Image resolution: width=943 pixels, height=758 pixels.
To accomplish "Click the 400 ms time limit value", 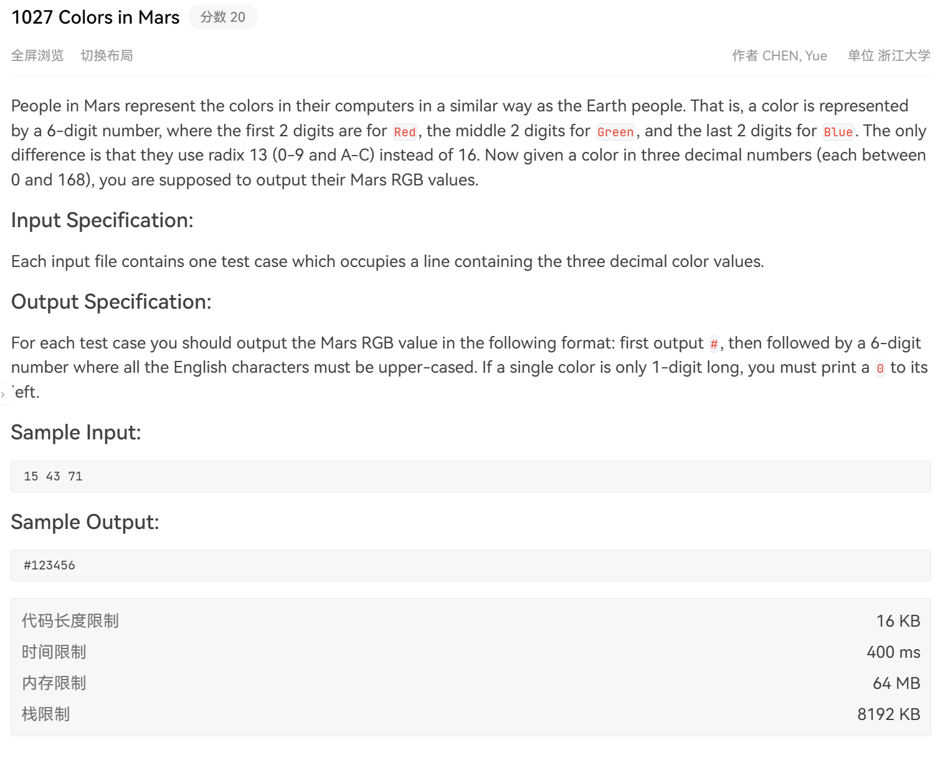I will [893, 652].
